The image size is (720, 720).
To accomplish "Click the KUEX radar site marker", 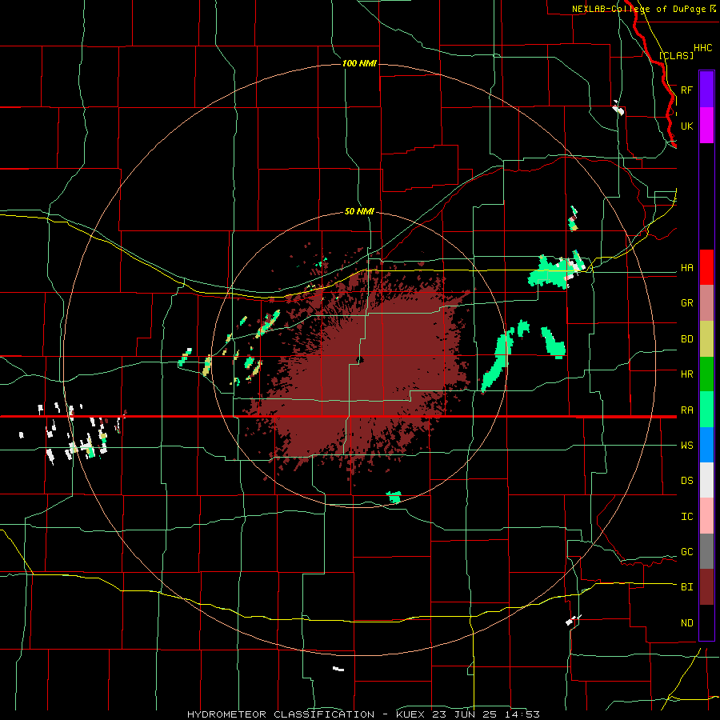I will 360,360.
